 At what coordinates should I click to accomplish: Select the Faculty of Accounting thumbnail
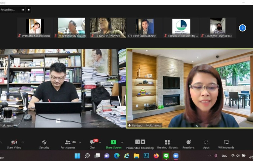(x=181, y=27)
